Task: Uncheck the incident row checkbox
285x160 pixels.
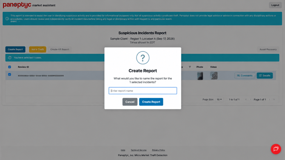Action: [x=10, y=74]
